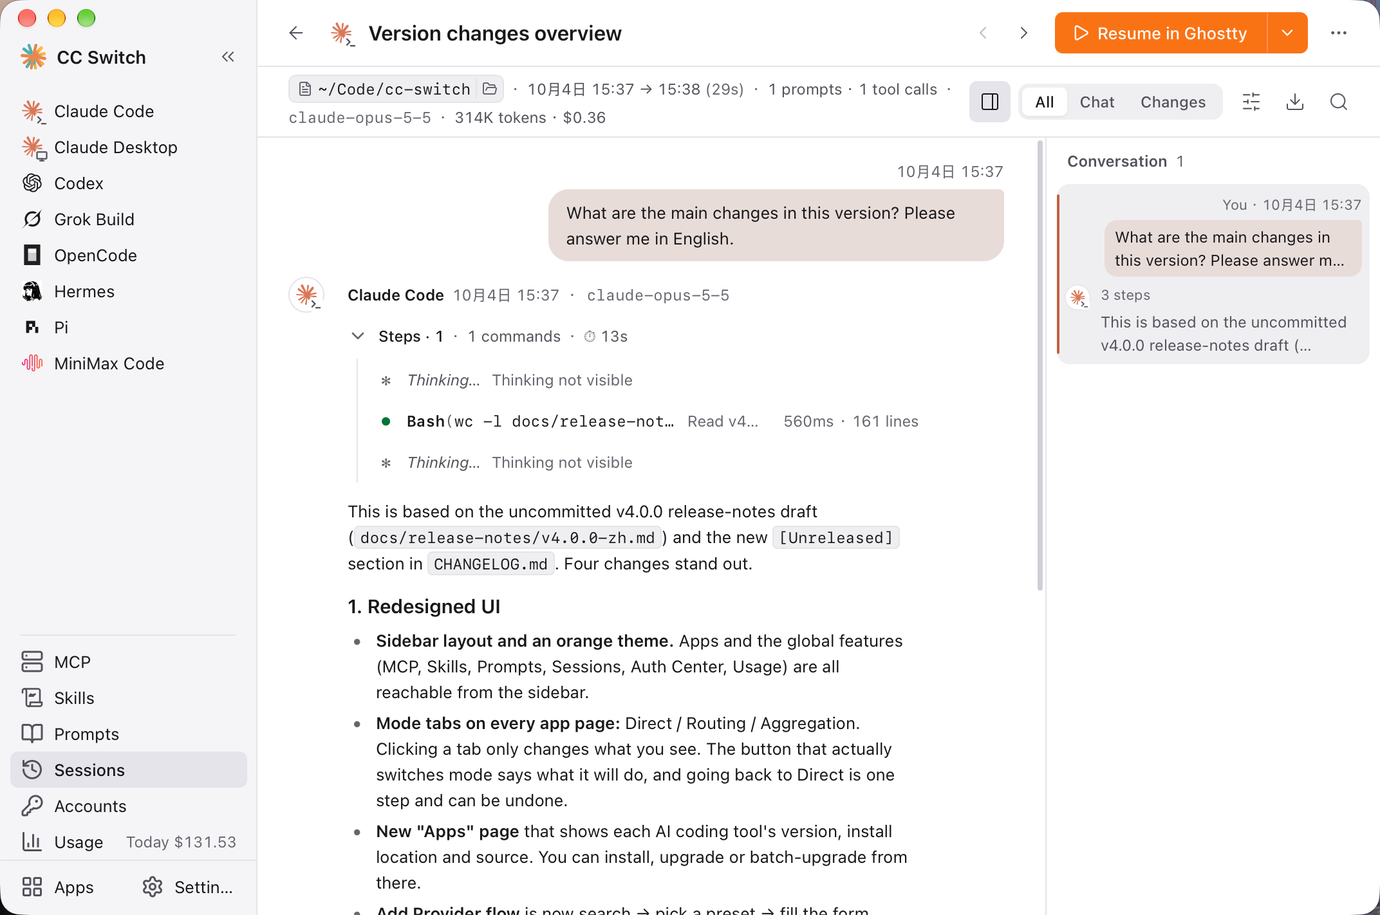Open search with the magnifier icon
Viewport: 1380px width, 915px height.
[x=1339, y=102]
